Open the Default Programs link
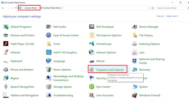 (21, 27)
